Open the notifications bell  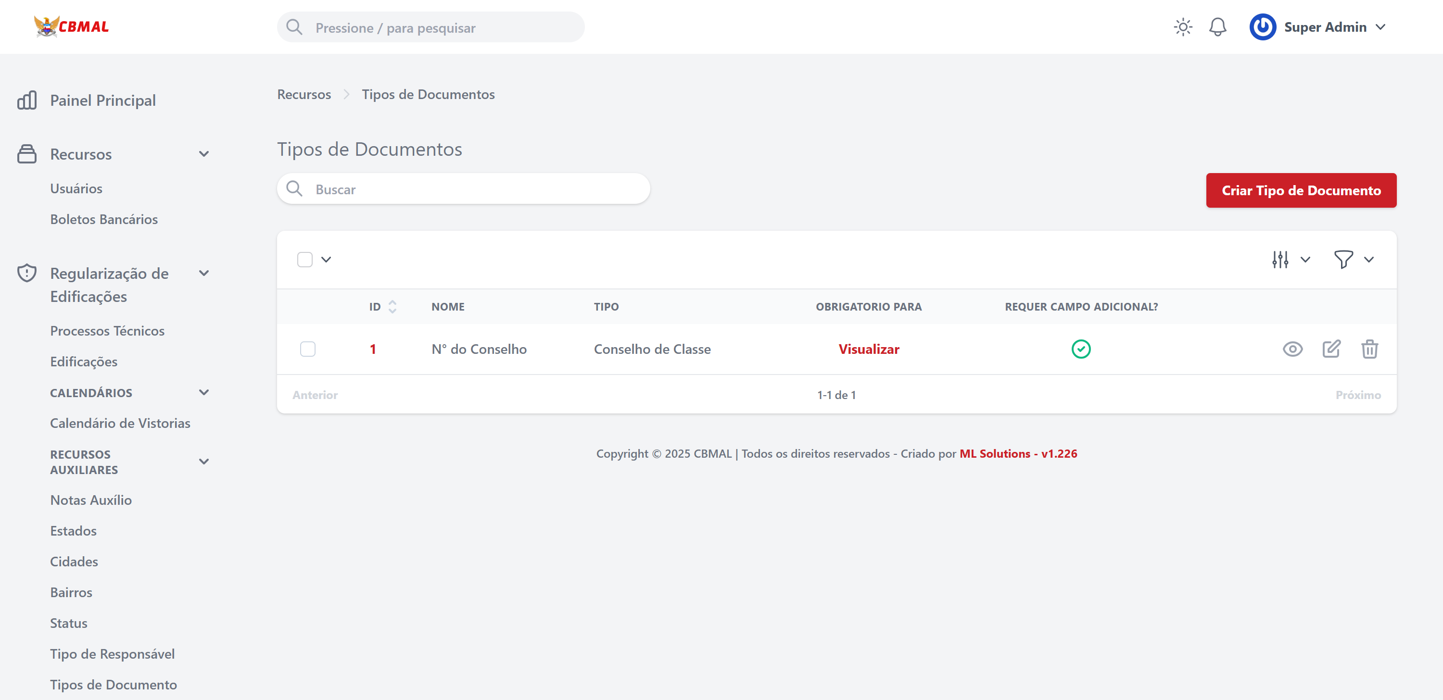[1217, 26]
